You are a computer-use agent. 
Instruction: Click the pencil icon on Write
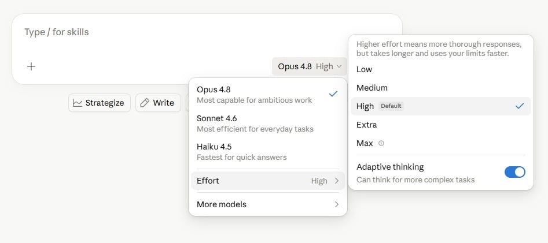144,103
